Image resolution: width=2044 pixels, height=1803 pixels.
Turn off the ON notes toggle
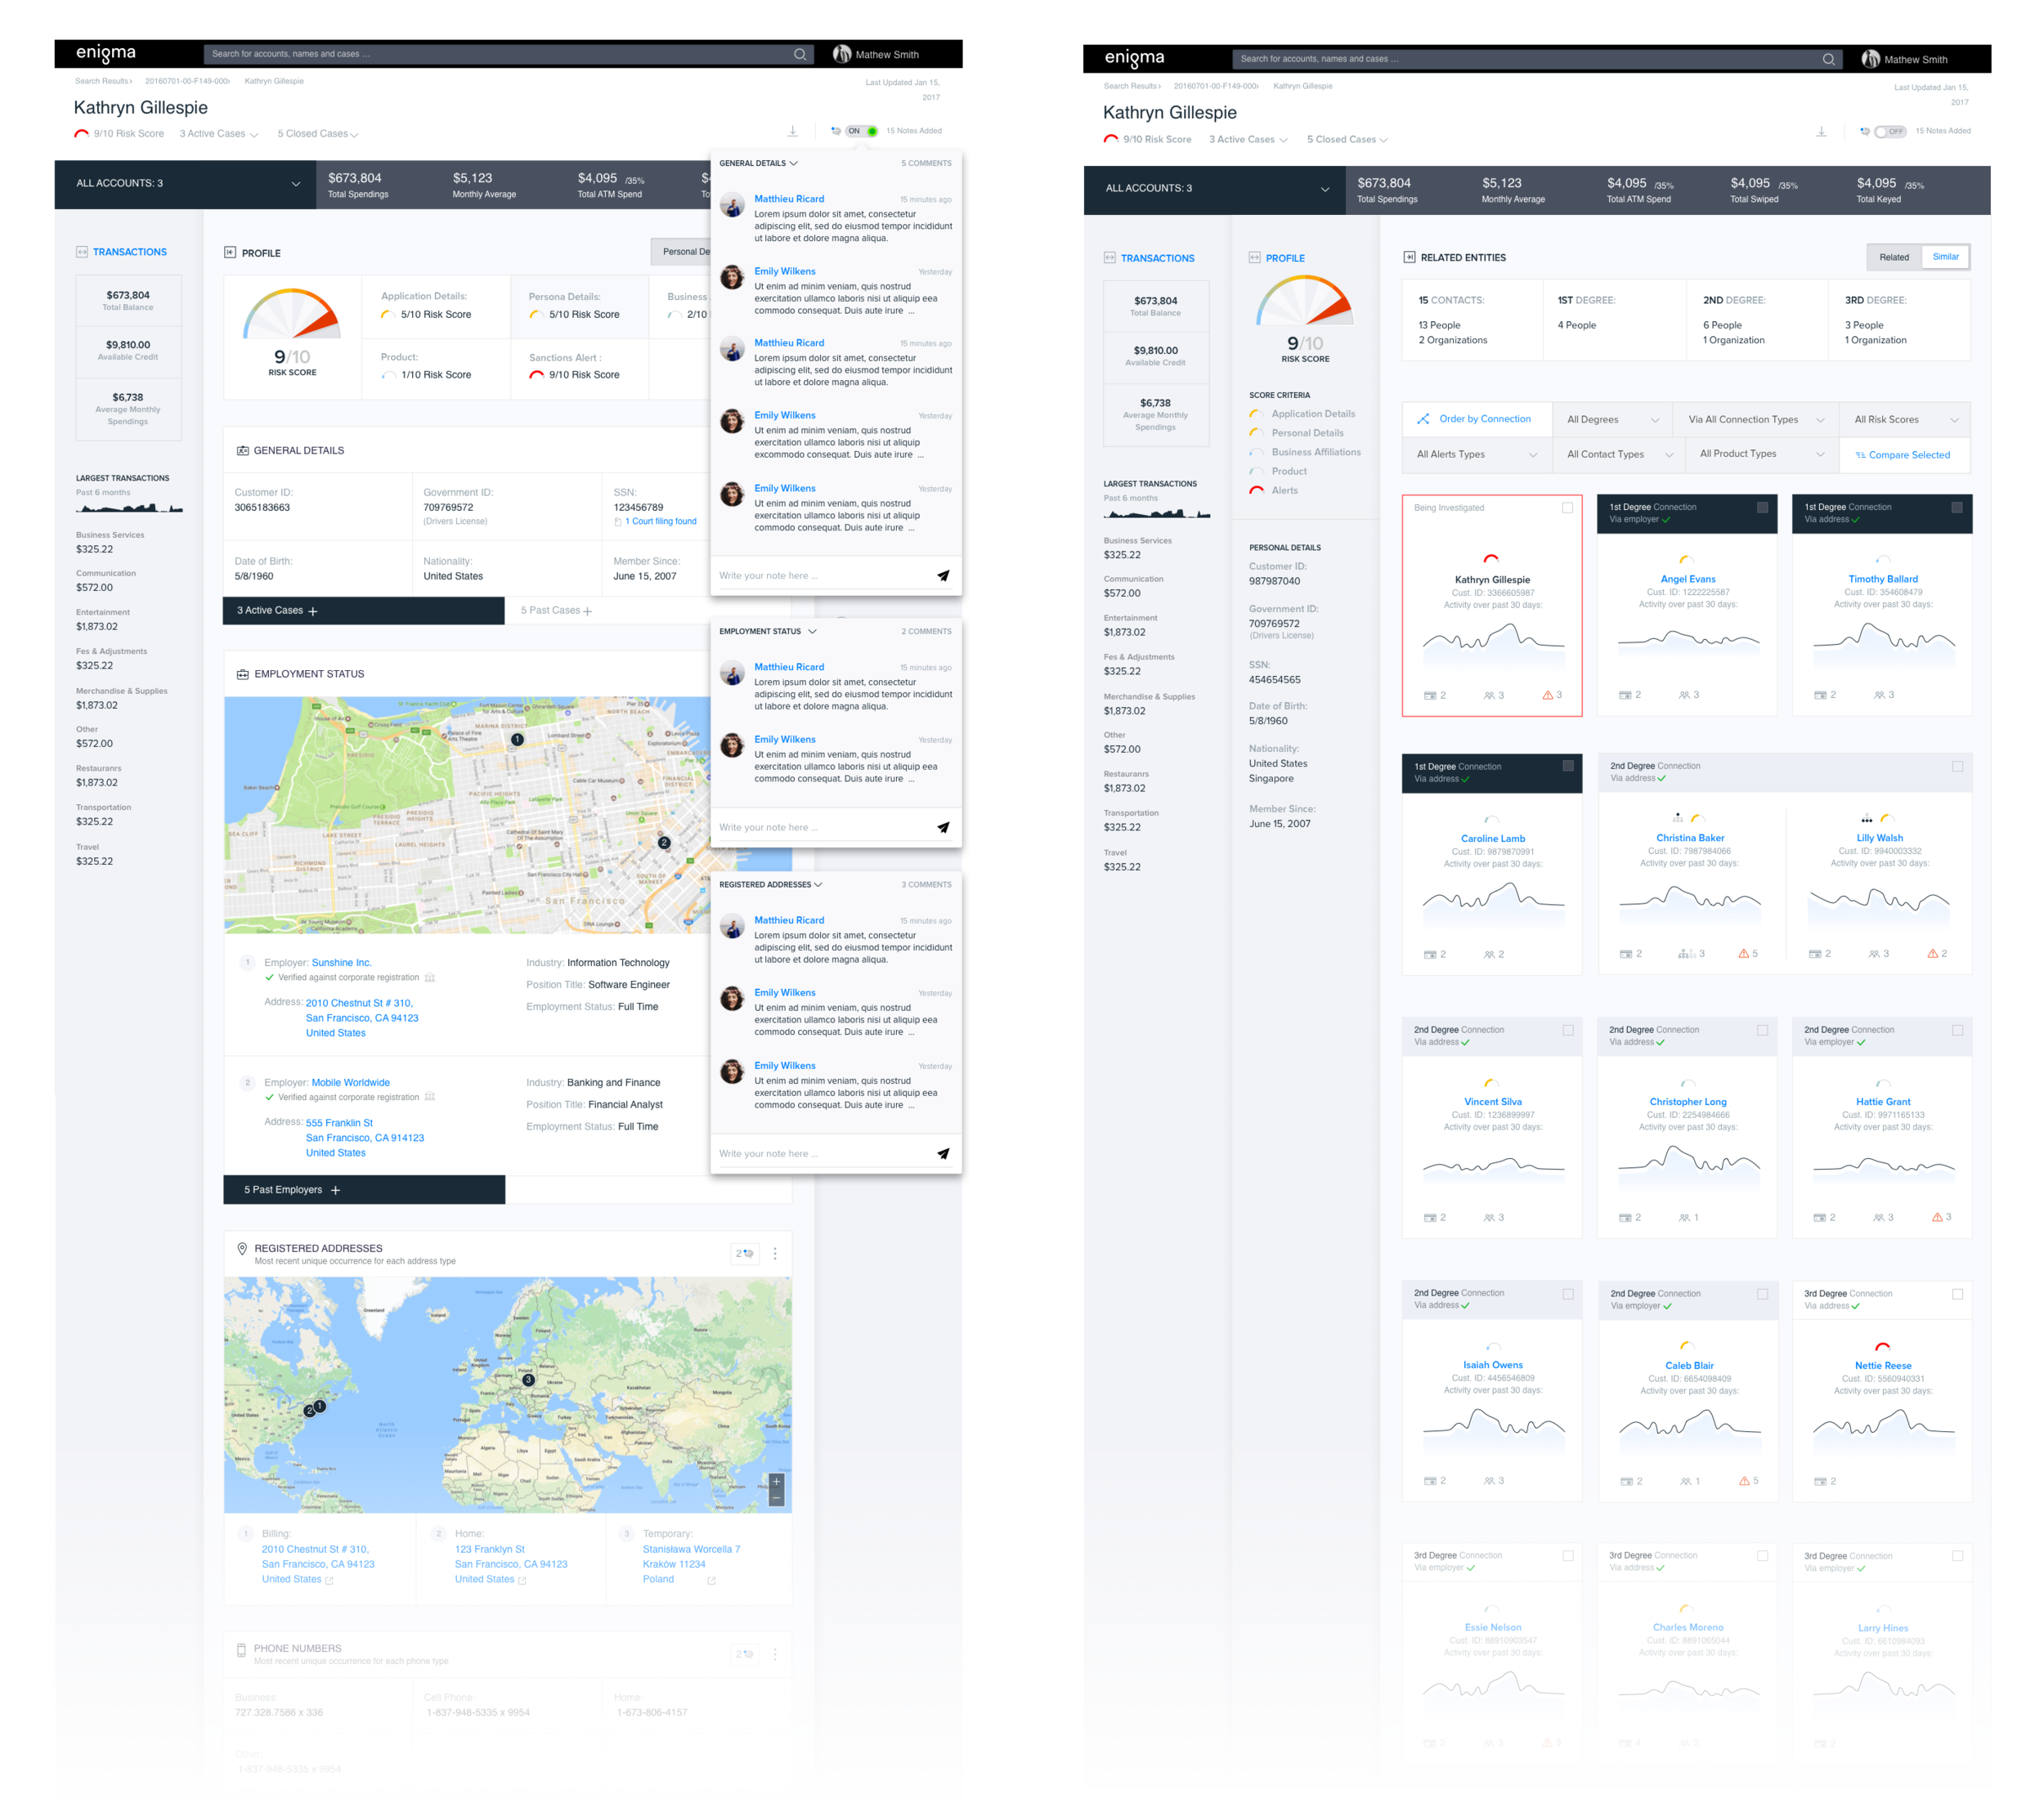[862, 131]
